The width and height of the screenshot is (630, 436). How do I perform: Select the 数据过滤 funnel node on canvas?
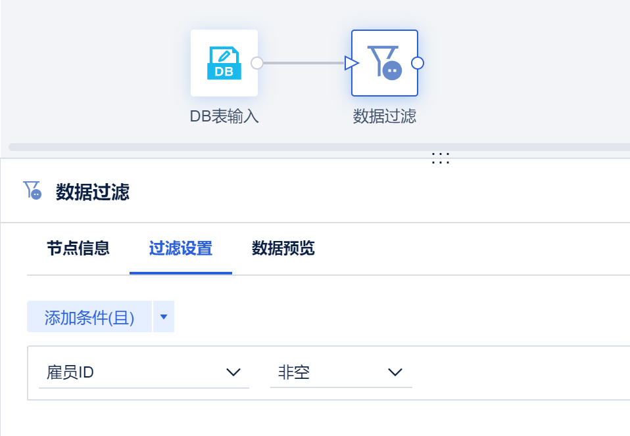(384, 63)
